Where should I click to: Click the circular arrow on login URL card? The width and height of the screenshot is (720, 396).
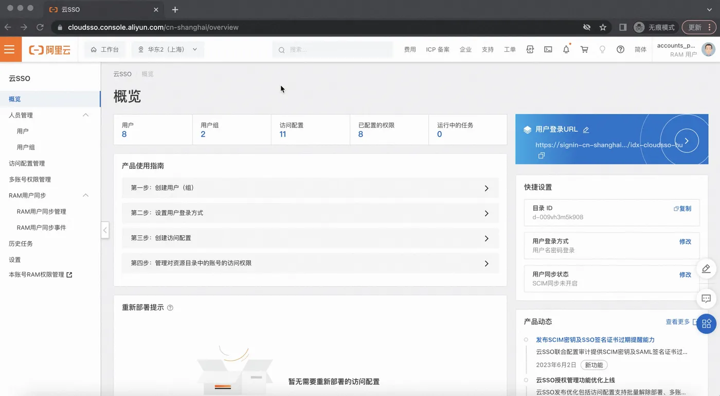[687, 140]
